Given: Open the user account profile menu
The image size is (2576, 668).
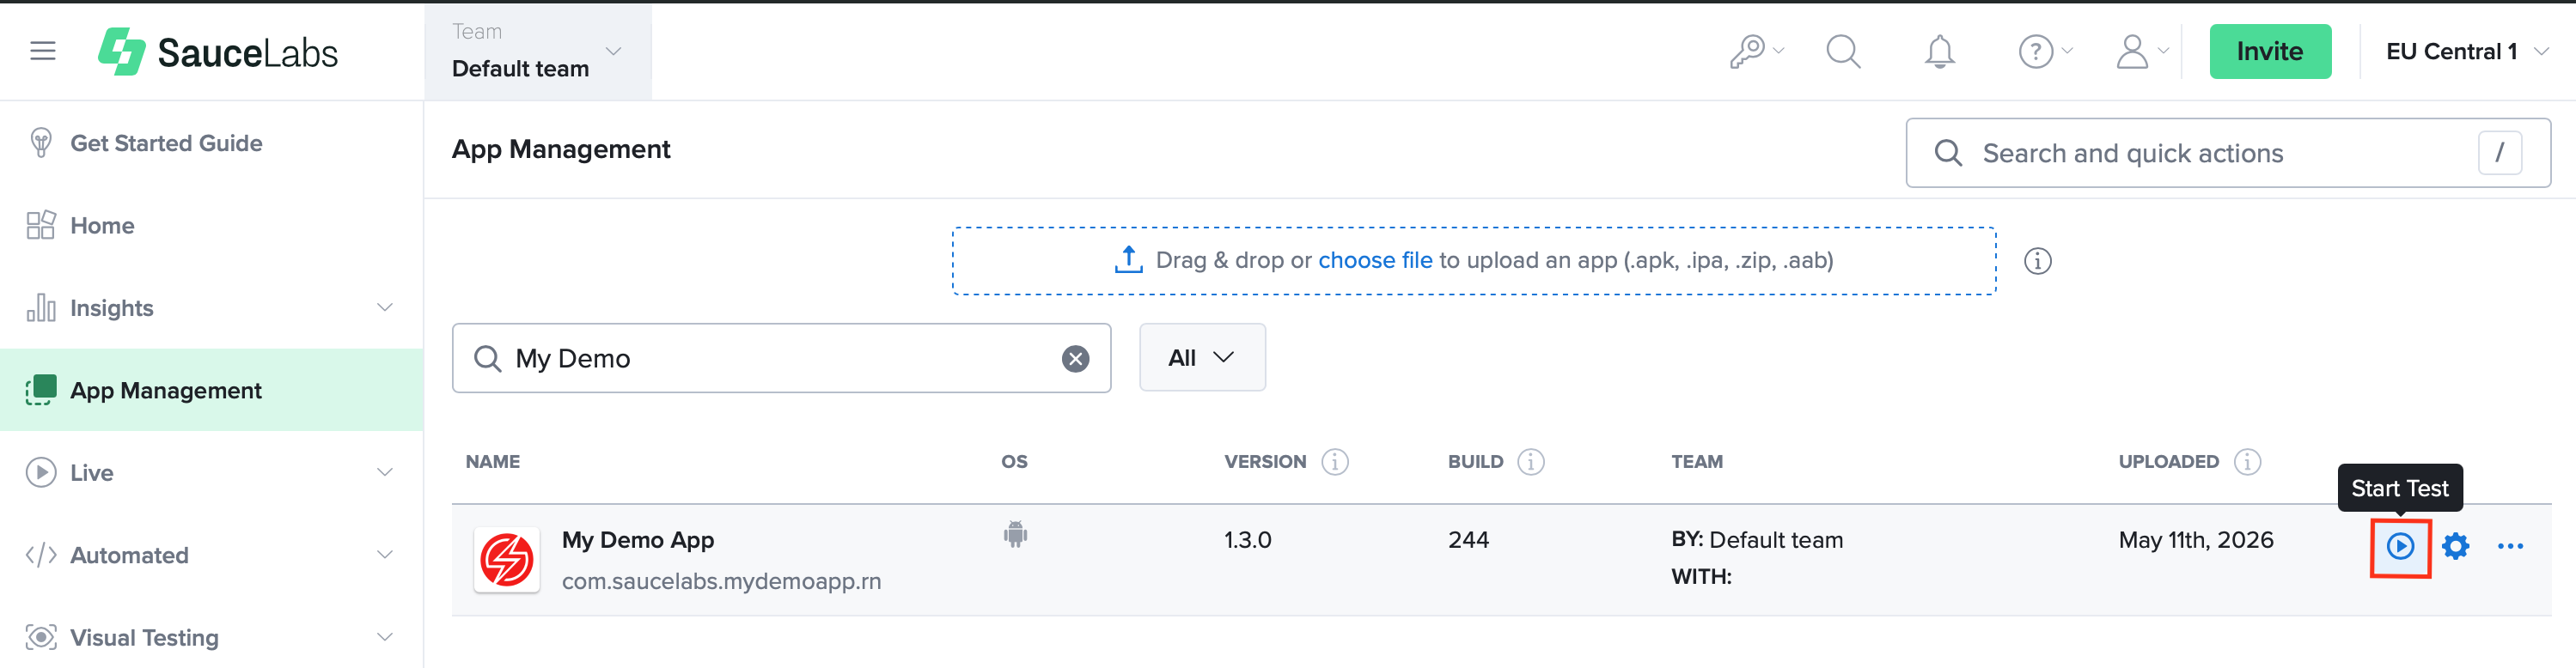Looking at the screenshot, I should point(2142,51).
